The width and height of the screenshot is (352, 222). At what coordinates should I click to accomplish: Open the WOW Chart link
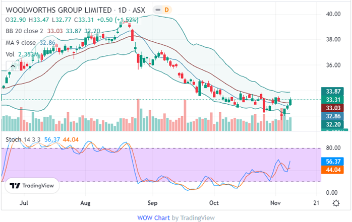tap(153, 217)
